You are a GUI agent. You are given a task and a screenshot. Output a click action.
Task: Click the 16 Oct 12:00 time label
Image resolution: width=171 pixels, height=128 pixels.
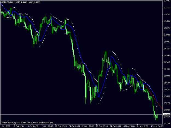tap(61, 126)
